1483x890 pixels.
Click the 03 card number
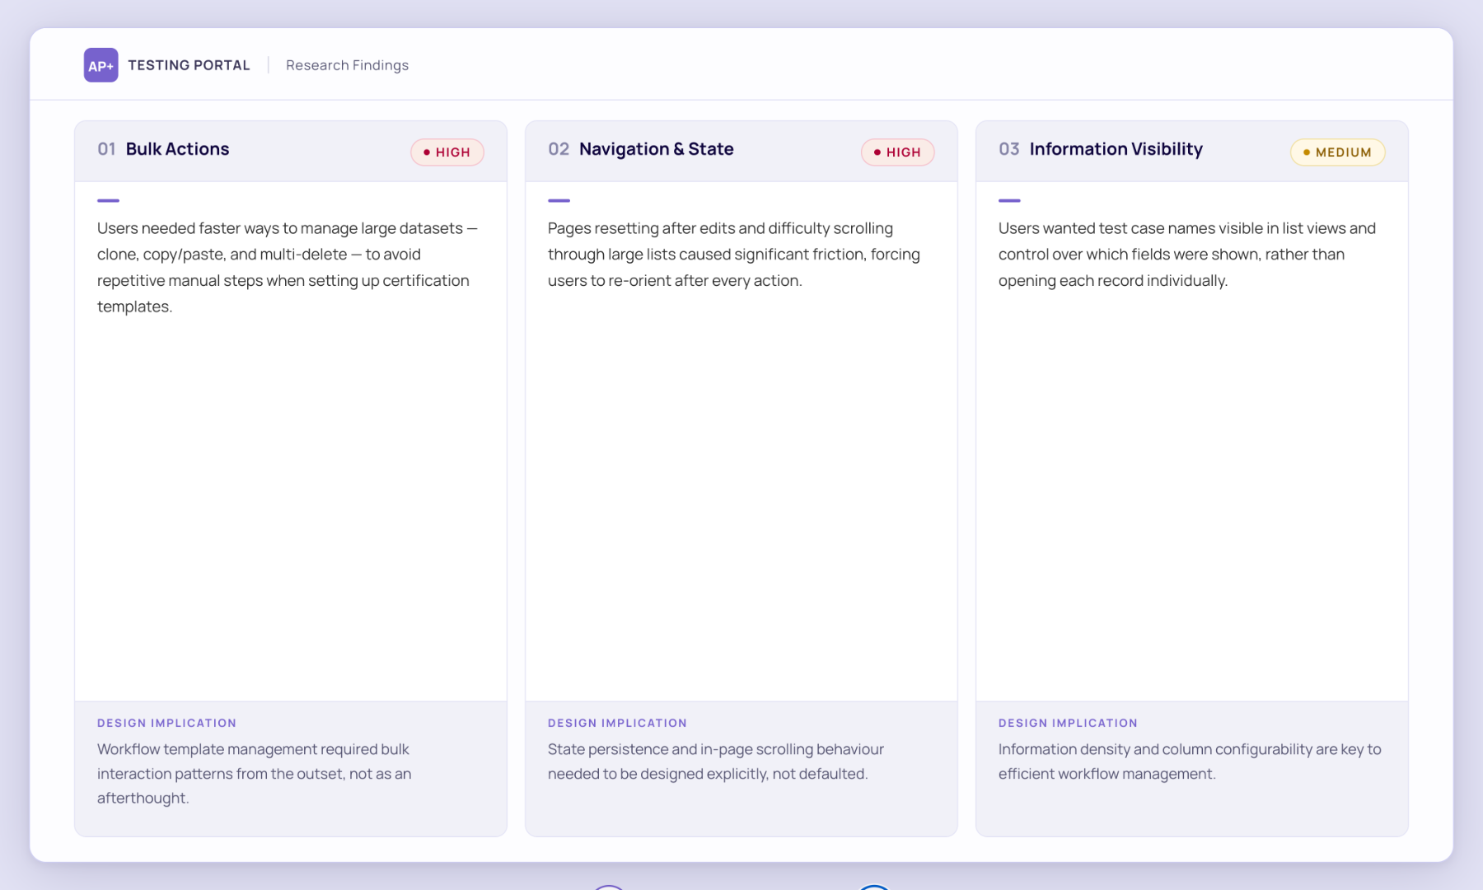pyautogui.click(x=1009, y=149)
